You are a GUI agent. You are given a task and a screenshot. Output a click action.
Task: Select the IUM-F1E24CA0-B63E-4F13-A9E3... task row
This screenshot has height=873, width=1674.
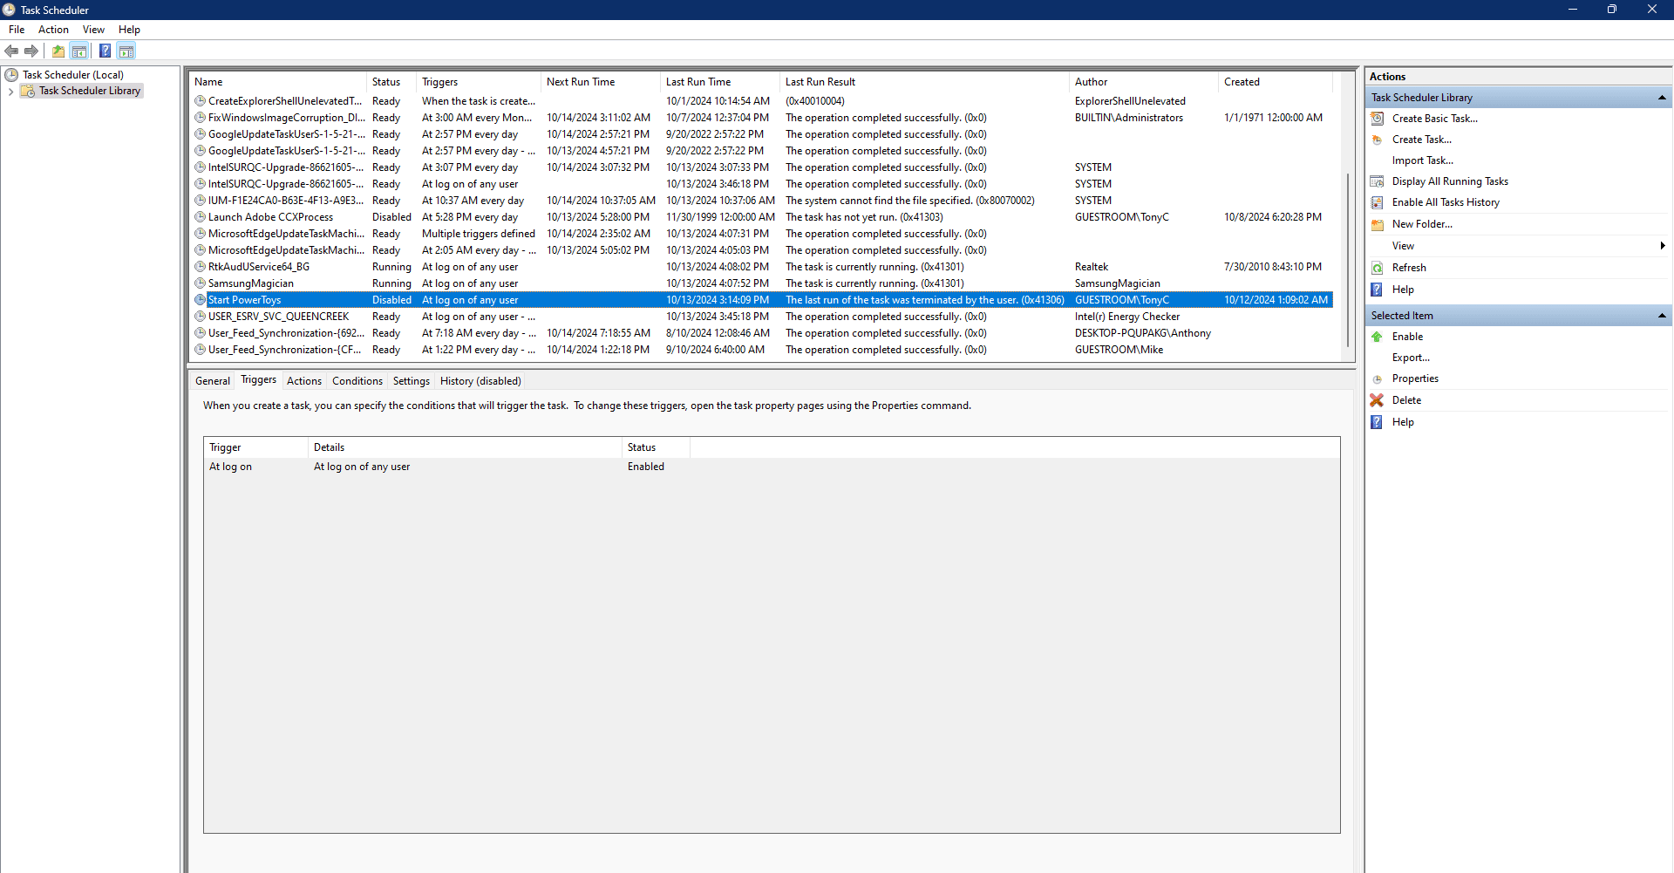pyautogui.click(x=761, y=201)
